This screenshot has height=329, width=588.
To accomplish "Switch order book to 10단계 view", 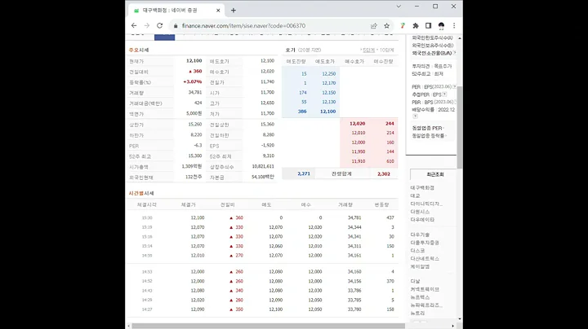I will [386, 50].
